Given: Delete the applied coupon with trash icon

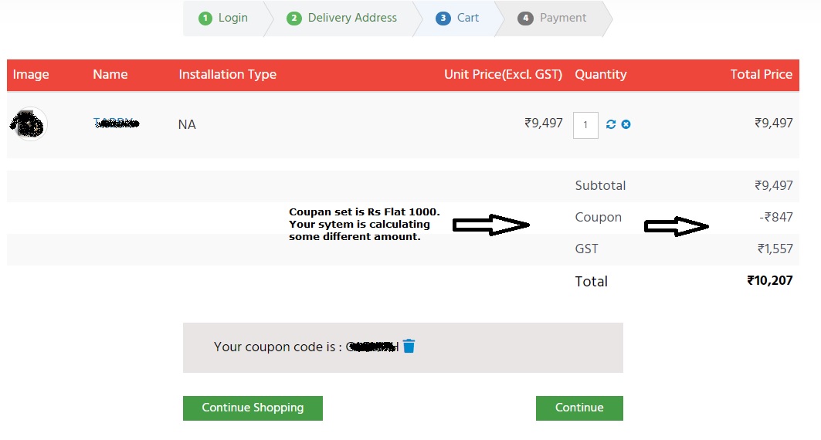Looking at the screenshot, I should 409,346.
